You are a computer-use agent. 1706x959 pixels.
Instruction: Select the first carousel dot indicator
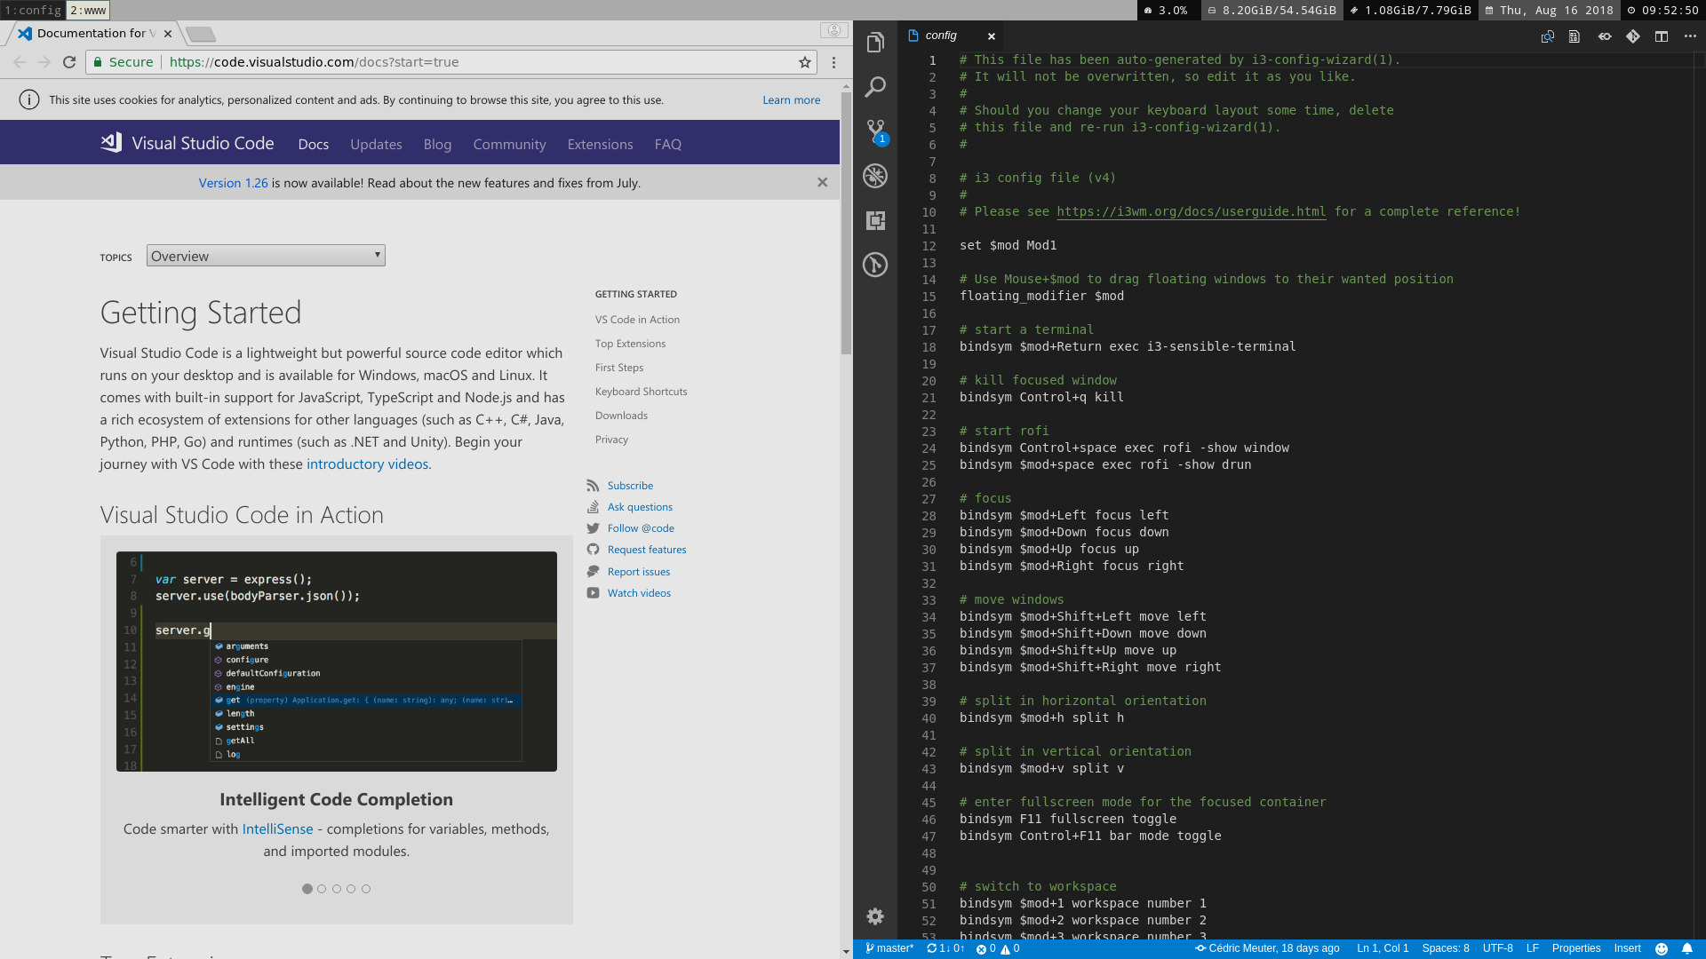(307, 889)
